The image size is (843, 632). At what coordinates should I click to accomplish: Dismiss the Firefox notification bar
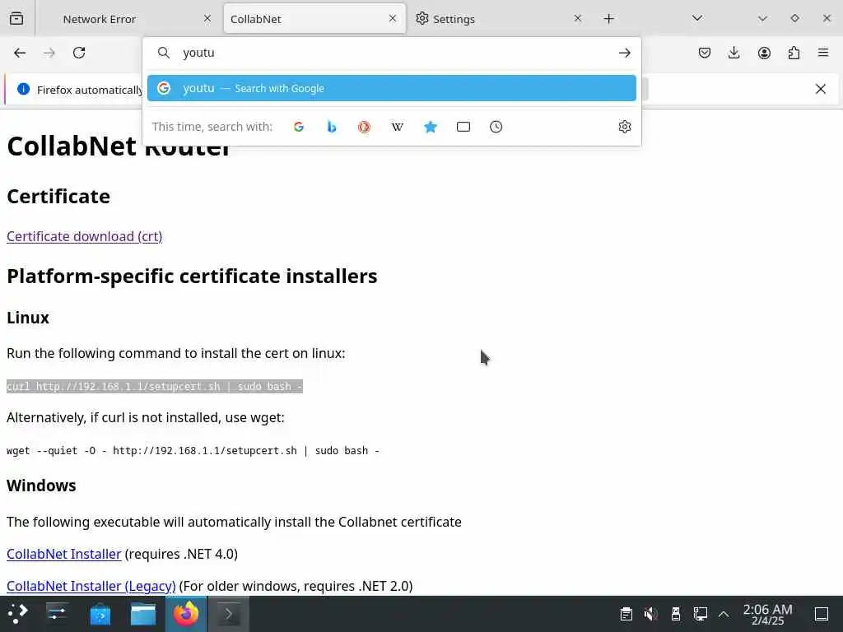821,89
